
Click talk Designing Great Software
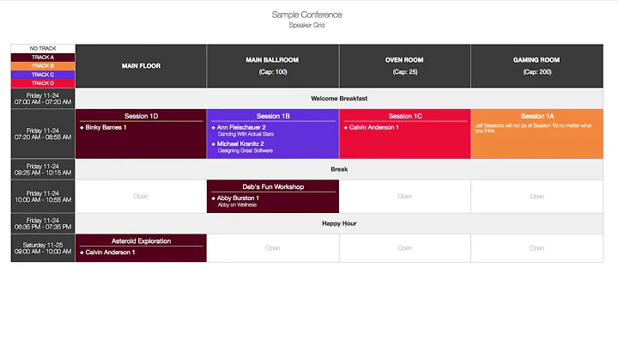point(245,150)
